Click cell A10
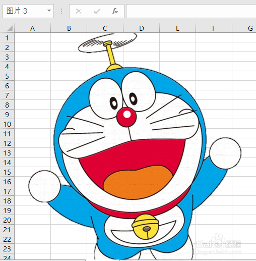This screenshot has height=261, width=256. click(x=33, y=124)
